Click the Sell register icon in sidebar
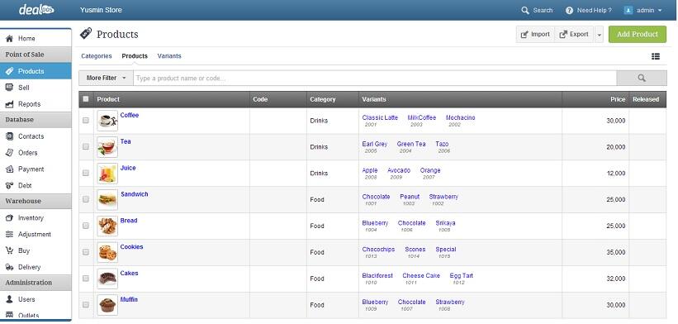 point(9,88)
